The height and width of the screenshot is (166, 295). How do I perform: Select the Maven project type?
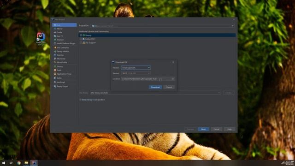click(65, 29)
